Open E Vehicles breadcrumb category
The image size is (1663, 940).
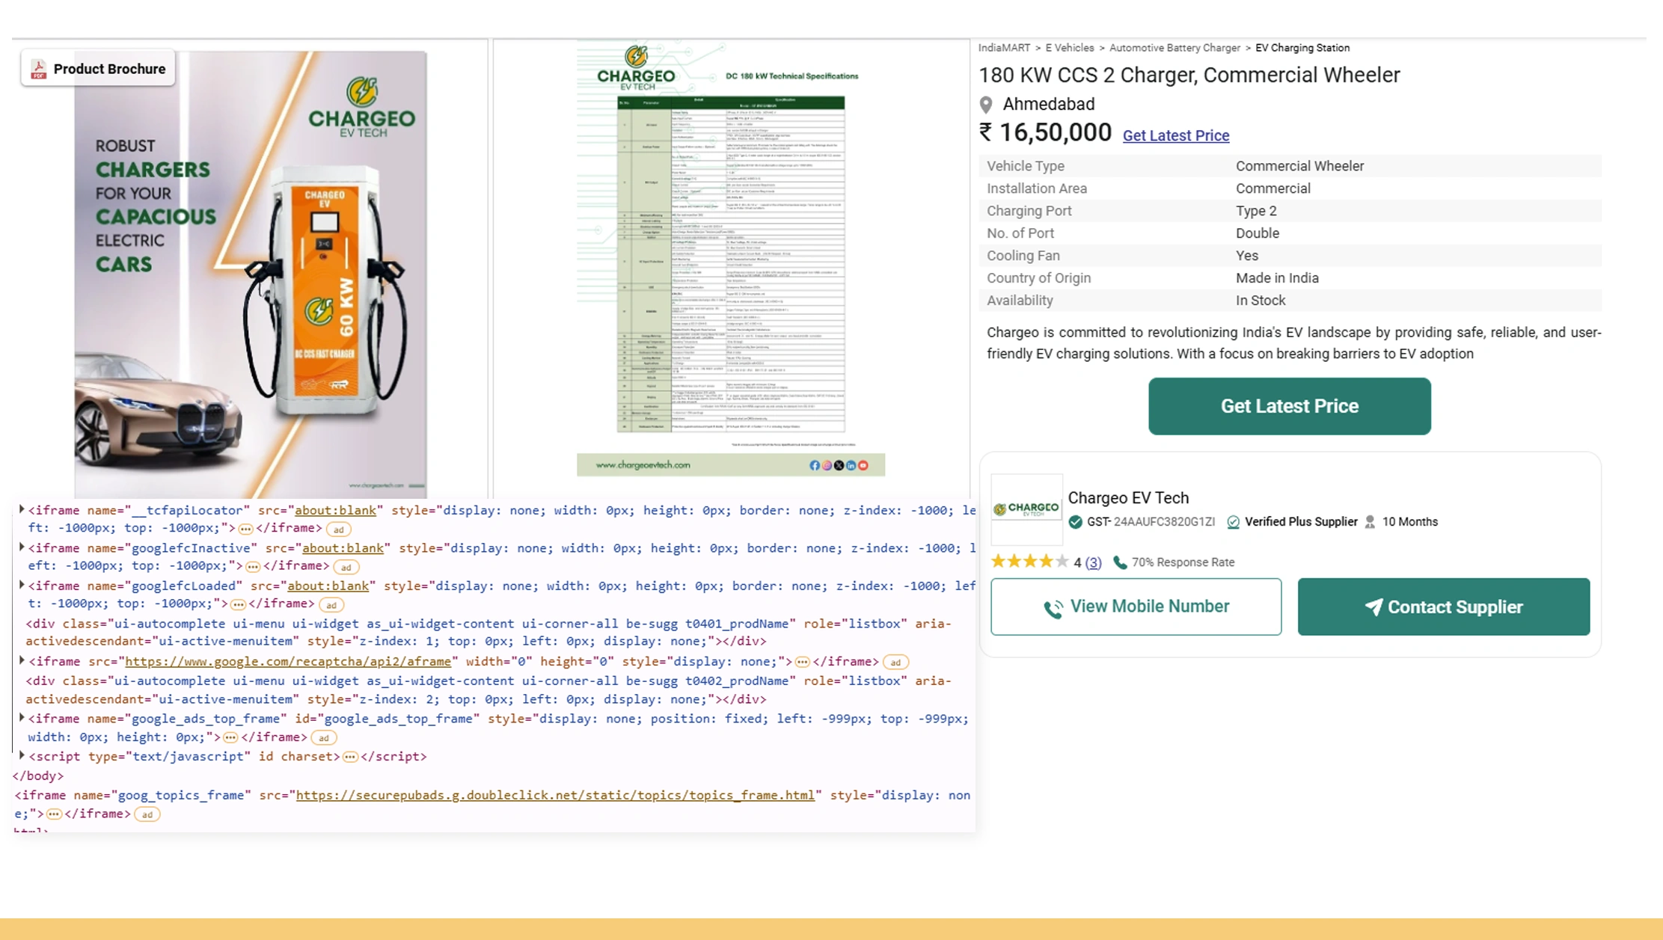[1069, 47]
